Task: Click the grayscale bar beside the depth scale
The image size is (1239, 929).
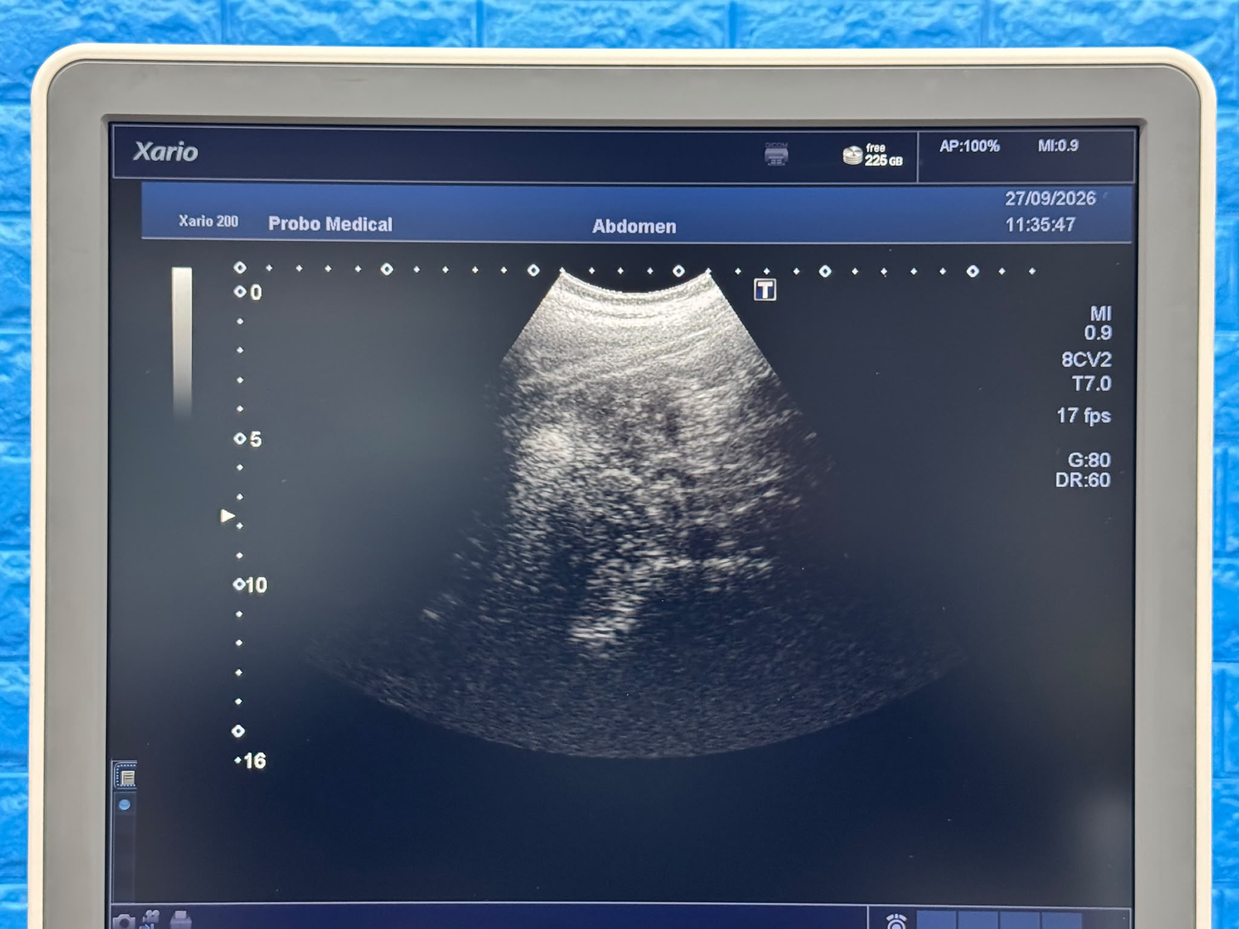Action: (x=181, y=342)
